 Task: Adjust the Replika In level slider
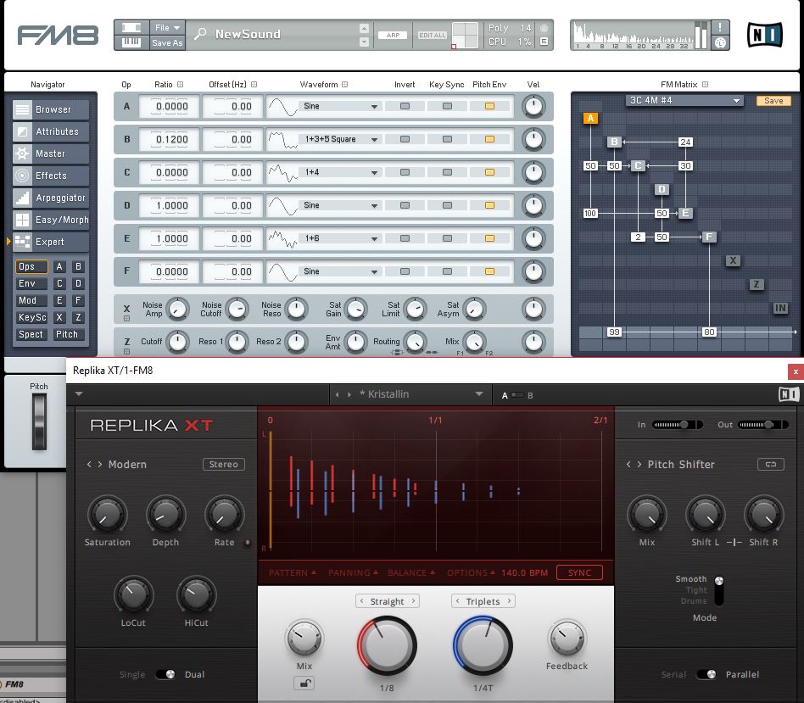click(x=677, y=425)
